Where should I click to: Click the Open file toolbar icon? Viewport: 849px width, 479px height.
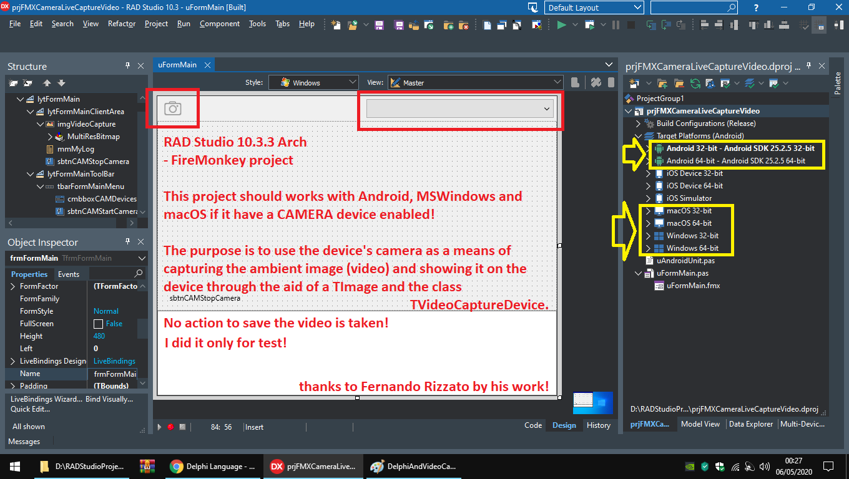point(353,26)
